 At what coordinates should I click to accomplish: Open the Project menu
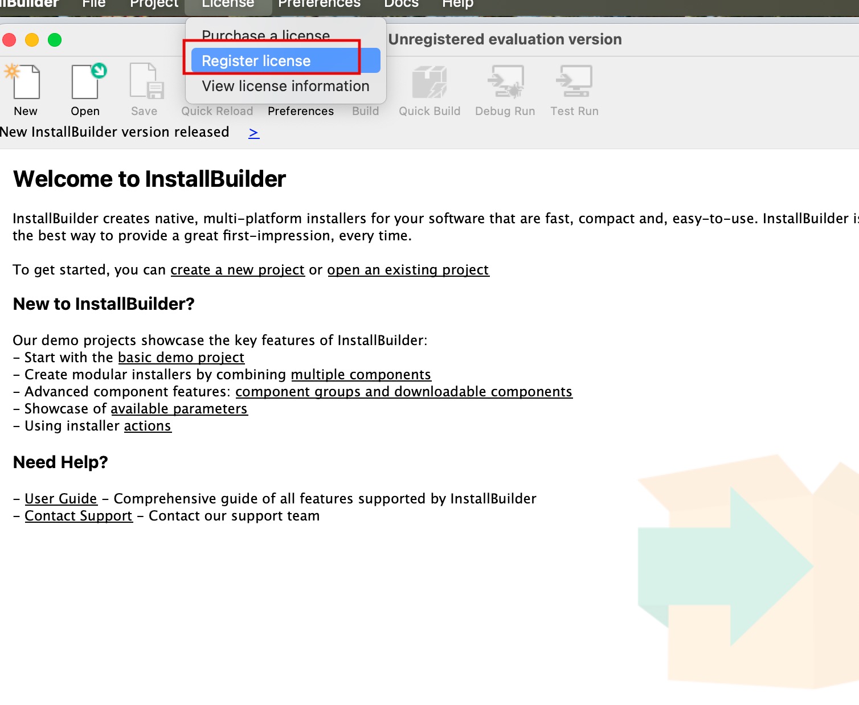pos(154,4)
